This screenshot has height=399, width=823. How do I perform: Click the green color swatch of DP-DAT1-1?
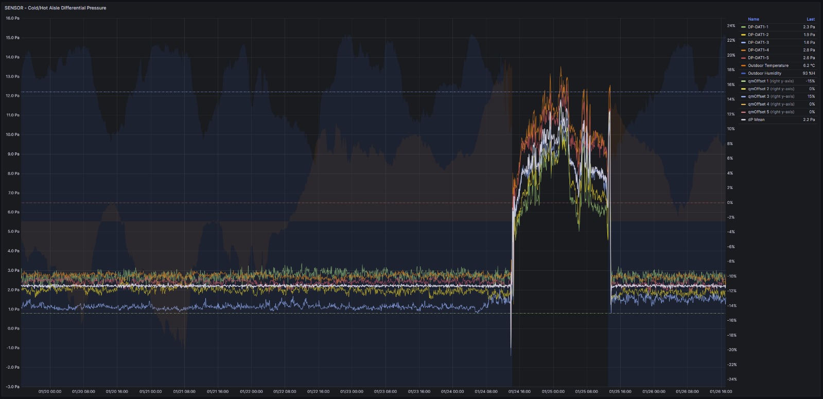(x=743, y=27)
